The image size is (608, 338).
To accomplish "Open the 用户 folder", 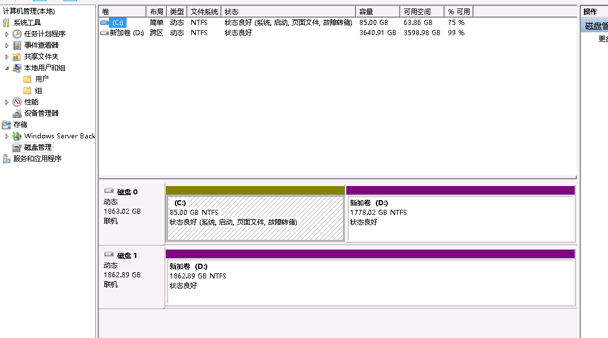I will click(x=41, y=79).
